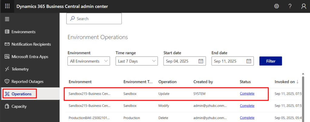
Task: Sort by the Invoked on column
Action: coord(286,82)
